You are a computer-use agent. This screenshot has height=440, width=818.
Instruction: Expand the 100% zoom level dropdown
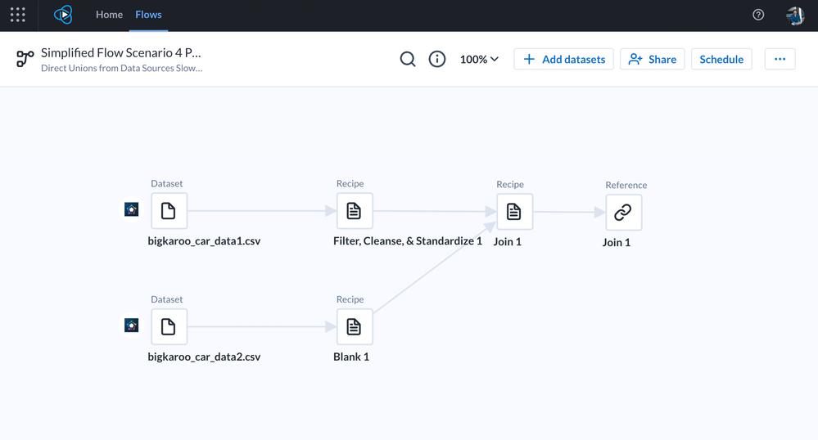[479, 59]
